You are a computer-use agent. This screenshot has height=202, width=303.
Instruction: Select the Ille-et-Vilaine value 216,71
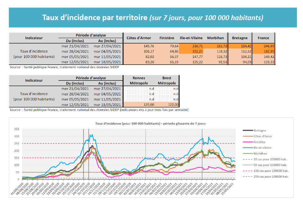pos(191,46)
